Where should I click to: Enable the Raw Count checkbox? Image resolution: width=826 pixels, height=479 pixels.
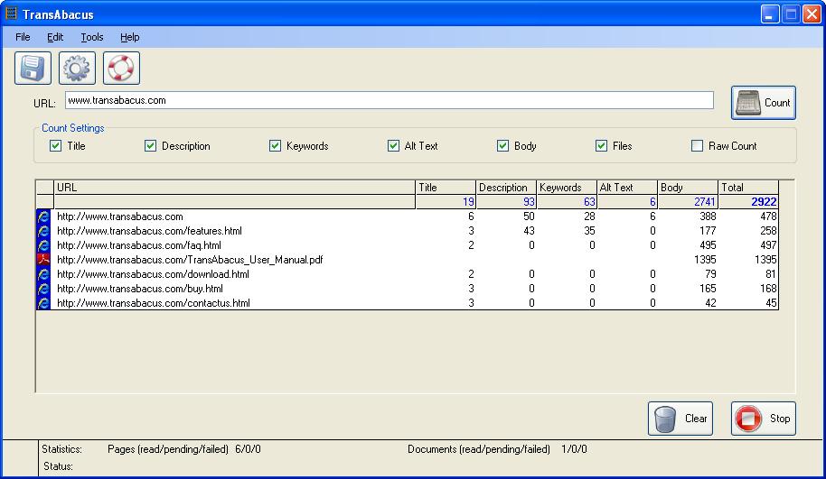tap(697, 145)
